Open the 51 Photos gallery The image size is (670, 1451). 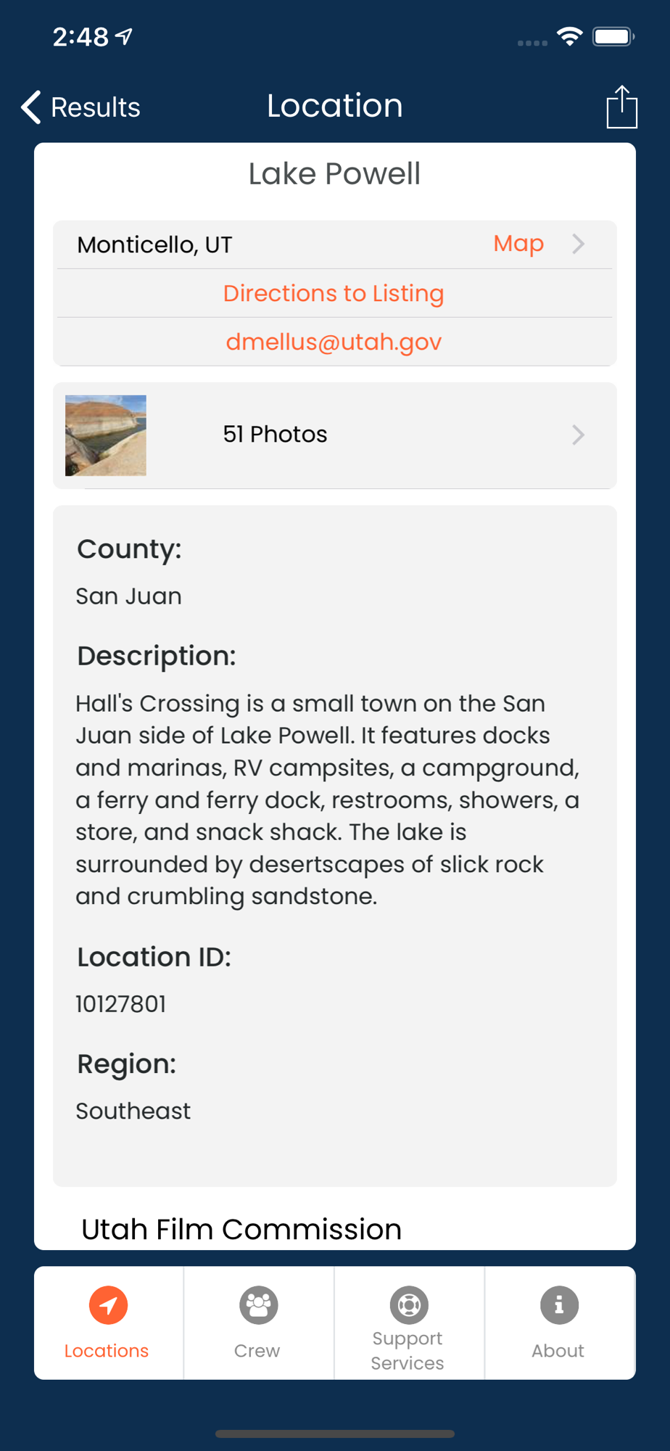(335, 435)
